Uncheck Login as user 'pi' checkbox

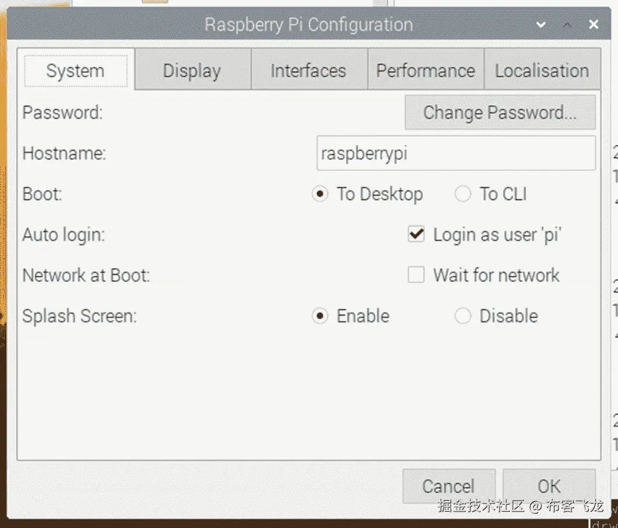pos(416,234)
